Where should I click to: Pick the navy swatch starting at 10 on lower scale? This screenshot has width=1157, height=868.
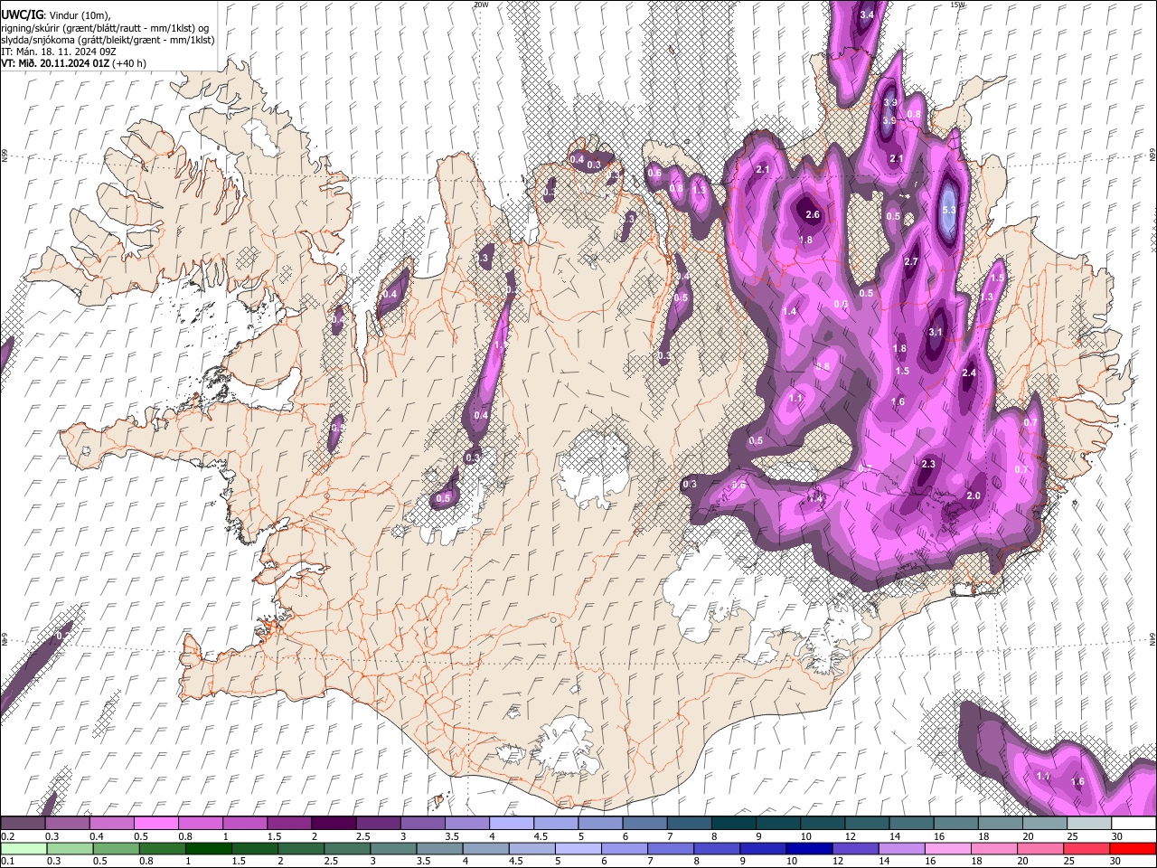pos(808,848)
